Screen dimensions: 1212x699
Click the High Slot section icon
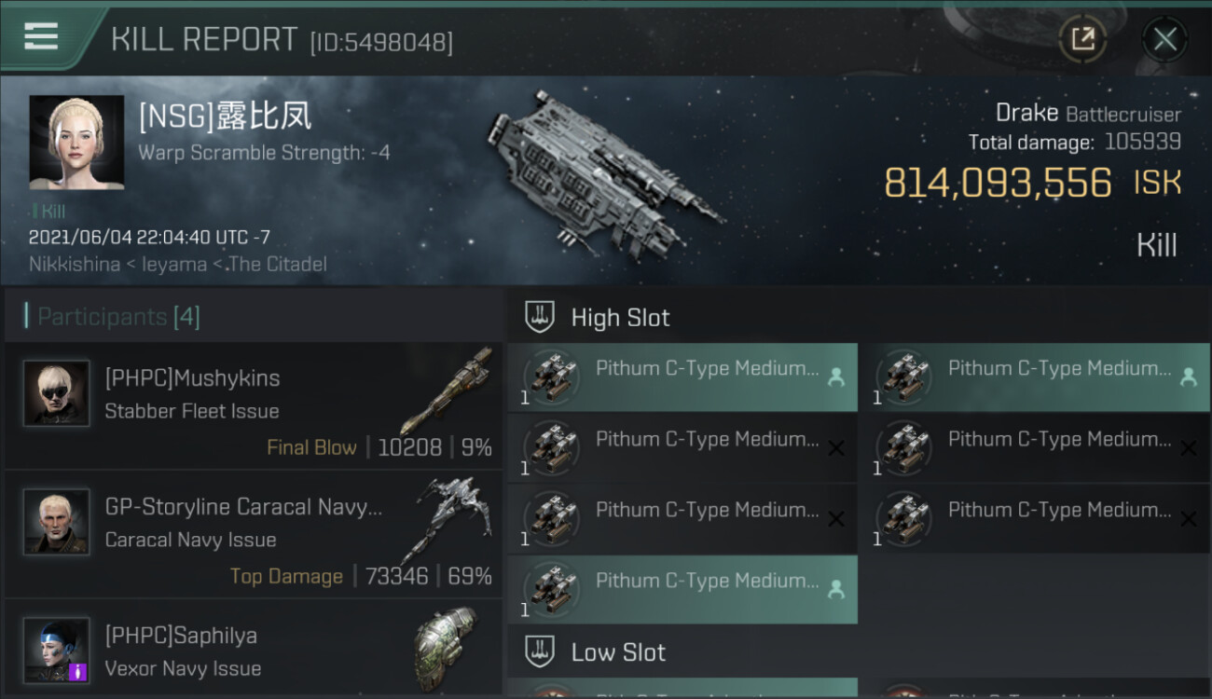[540, 317]
